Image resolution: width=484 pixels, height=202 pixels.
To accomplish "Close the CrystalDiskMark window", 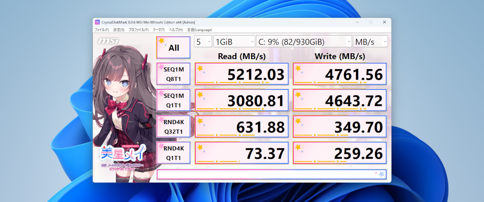I will coord(384,22).
